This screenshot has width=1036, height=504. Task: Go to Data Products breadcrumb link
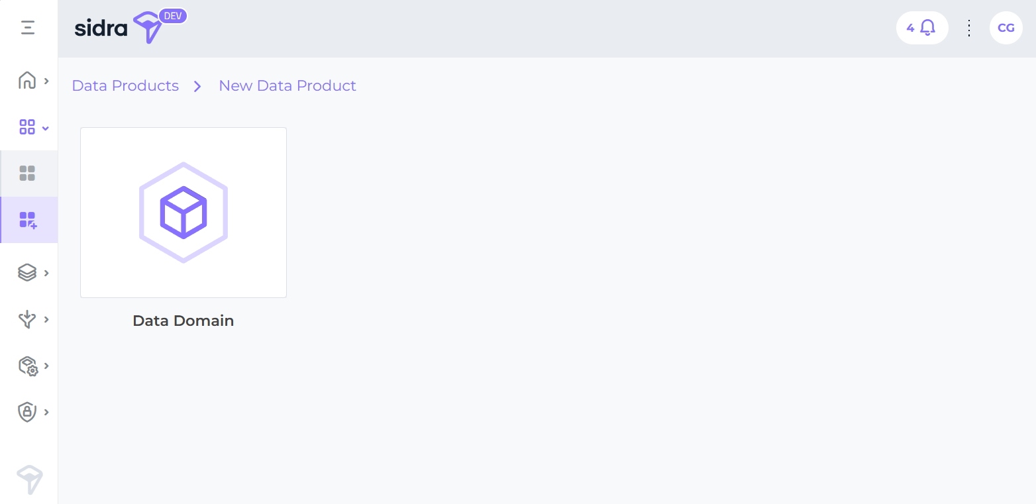coord(125,86)
